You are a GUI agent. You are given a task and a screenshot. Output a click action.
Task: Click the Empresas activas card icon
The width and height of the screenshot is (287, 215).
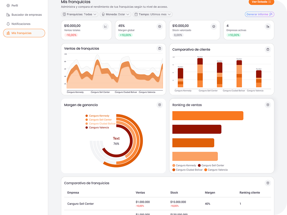coord(268,27)
